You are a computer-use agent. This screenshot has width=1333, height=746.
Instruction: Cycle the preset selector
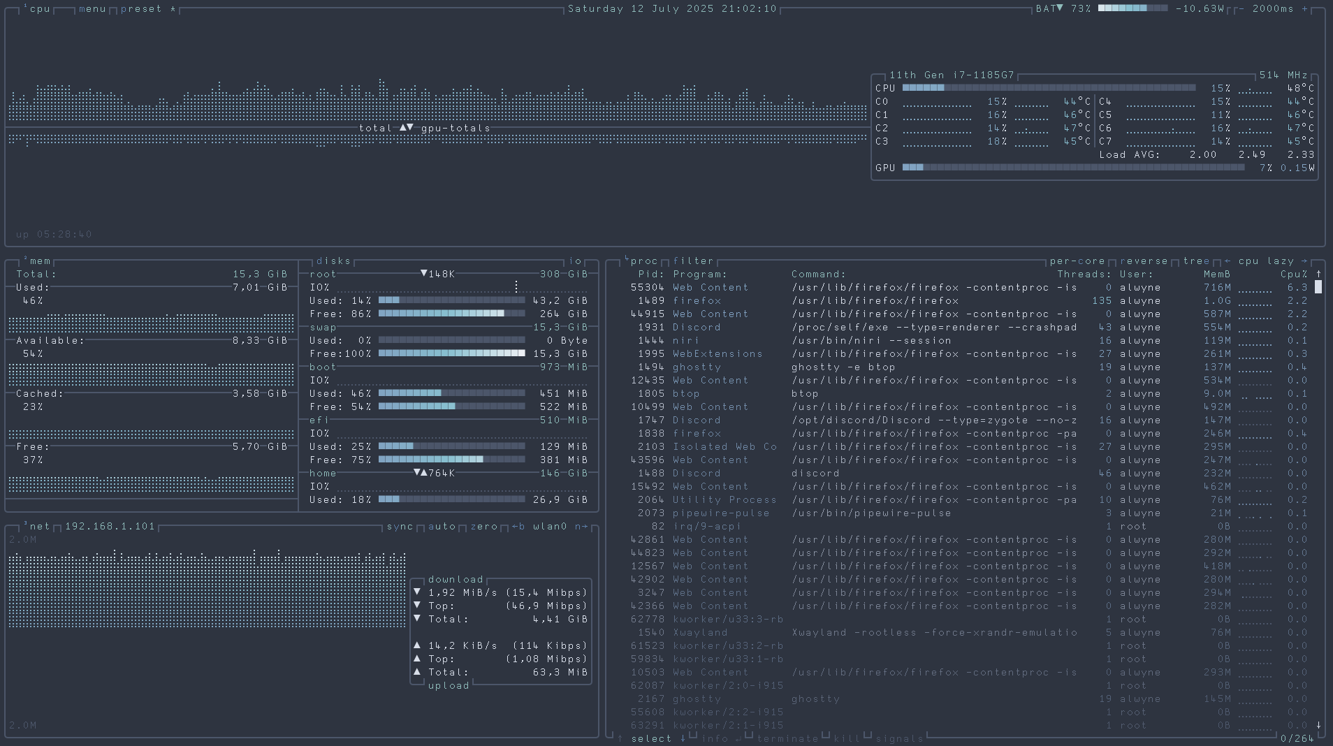tap(148, 9)
